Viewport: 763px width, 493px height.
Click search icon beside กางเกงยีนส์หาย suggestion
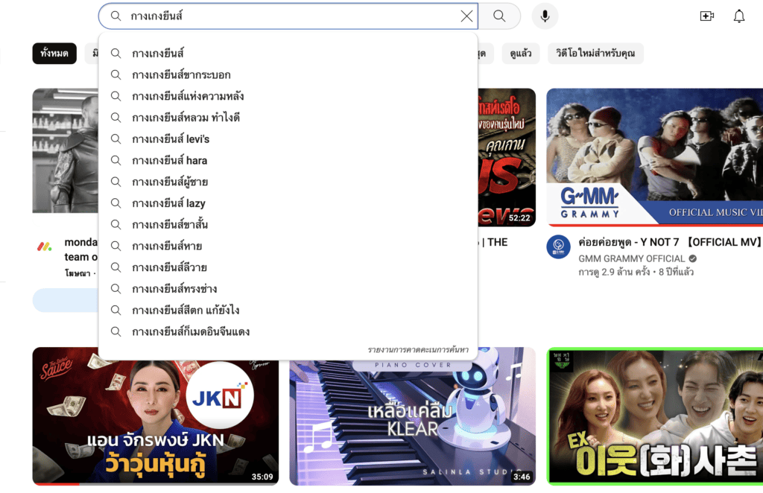[115, 246]
